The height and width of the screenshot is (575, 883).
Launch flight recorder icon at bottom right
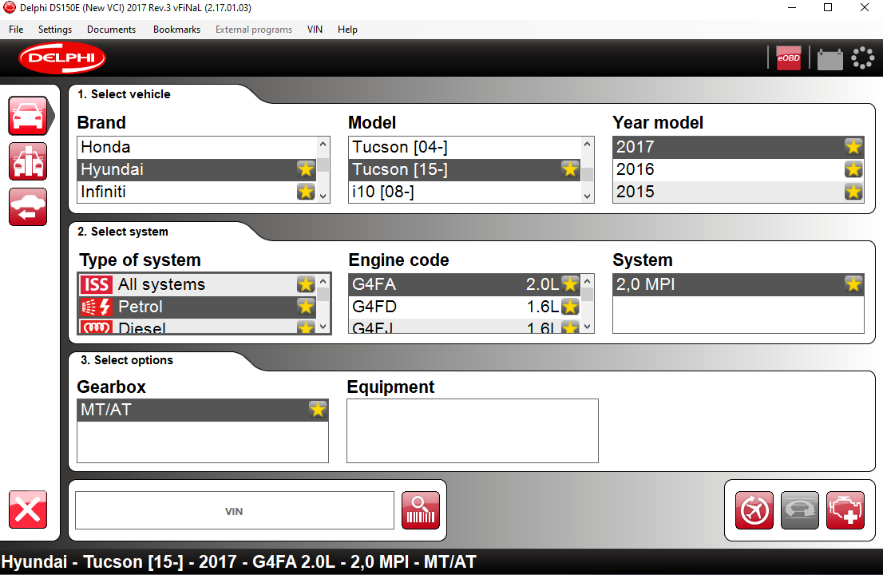coord(754,510)
